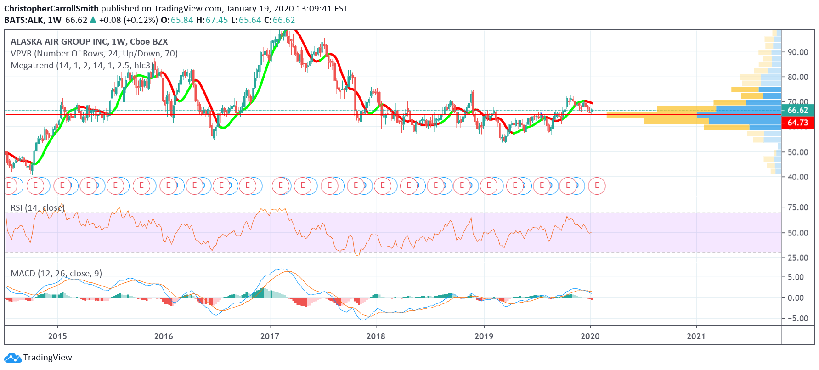
Task: Click the upcoming earnings marker after 2020 gridline
Action: (597, 186)
